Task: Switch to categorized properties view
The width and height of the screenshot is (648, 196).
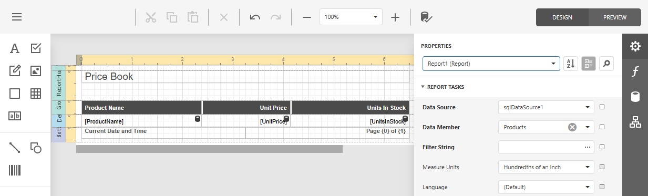Action: point(589,64)
